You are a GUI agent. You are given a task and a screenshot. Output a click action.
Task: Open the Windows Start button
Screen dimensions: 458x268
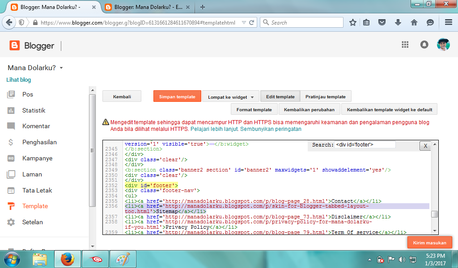click(x=12, y=259)
